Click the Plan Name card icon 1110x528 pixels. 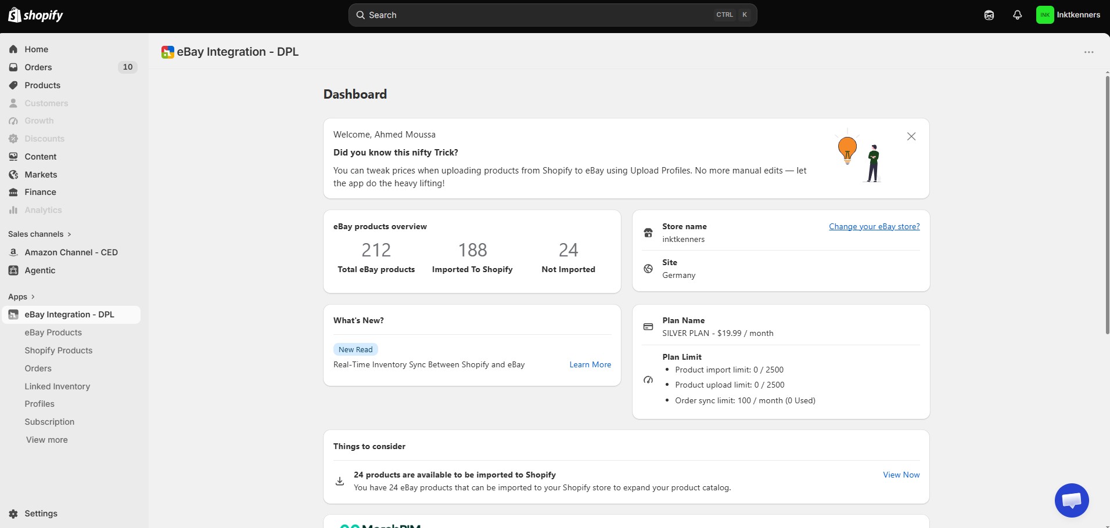click(648, 327)
